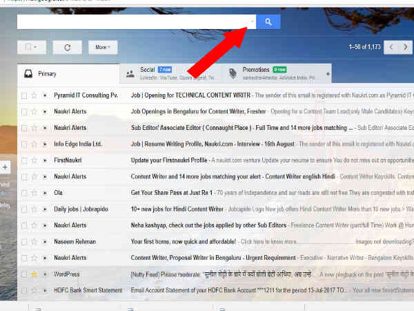Image resolution: width=414 pixels, height=311 pixels.
Task: Click sender name Naseem Rehman
Action: 75,241
